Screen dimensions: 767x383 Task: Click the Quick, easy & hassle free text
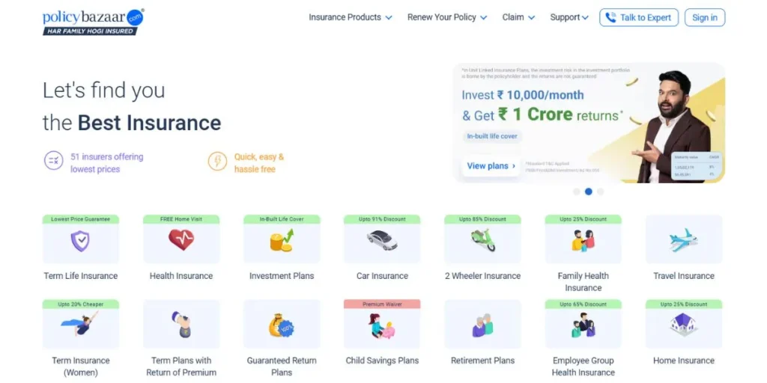tap(258, 163)
